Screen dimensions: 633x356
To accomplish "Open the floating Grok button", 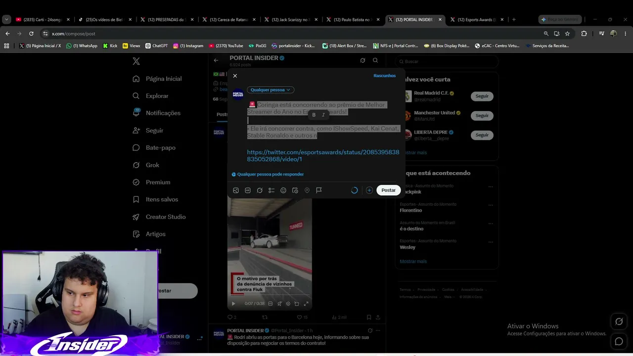I will point(619,321).
